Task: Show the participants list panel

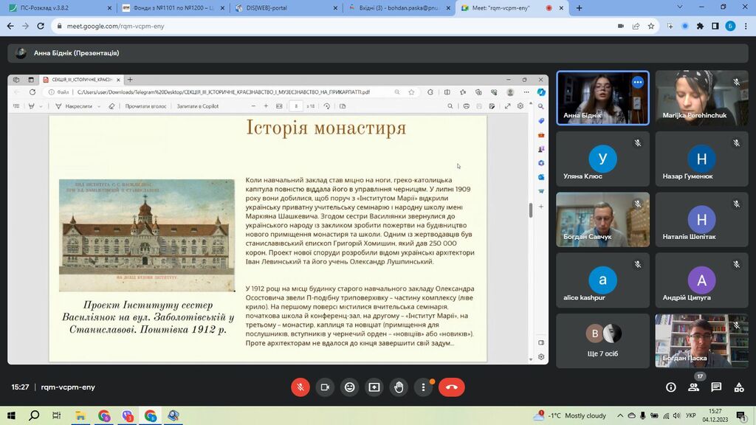Action: pos(693,387)
